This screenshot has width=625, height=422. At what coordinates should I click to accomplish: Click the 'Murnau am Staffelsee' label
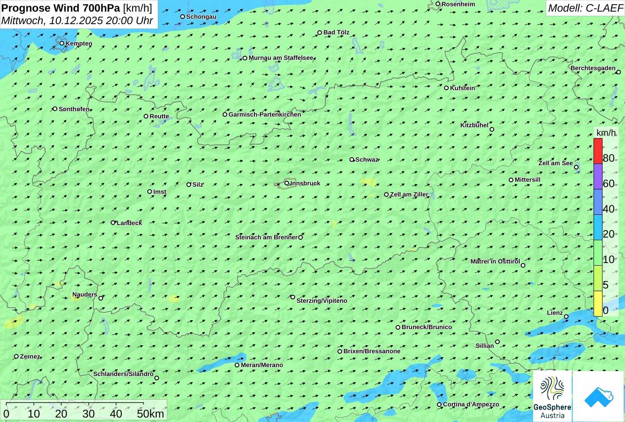[x=281, y=58]
